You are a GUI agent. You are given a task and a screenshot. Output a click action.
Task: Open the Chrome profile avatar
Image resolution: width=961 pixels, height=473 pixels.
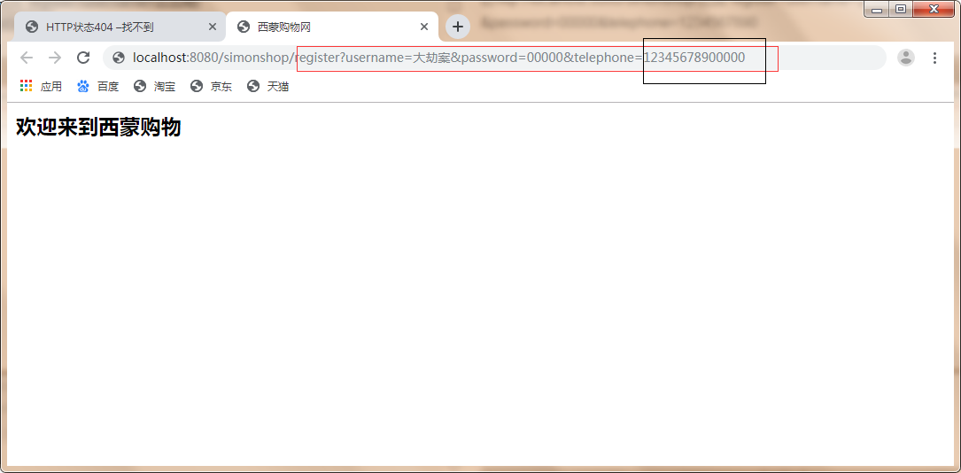906,58
